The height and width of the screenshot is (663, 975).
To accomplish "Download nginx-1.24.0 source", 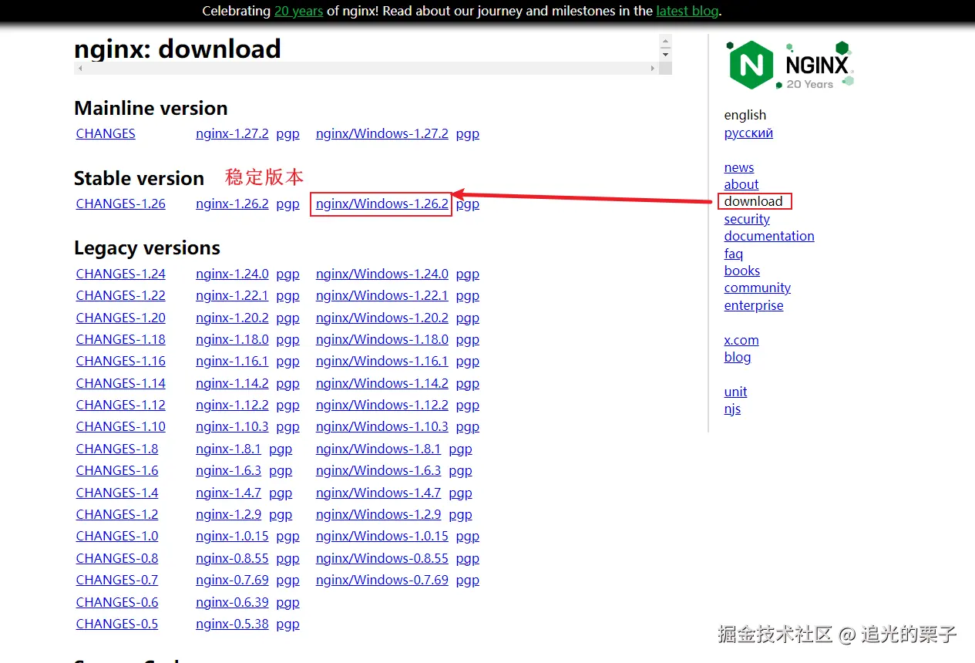I will tap(232, 274).
